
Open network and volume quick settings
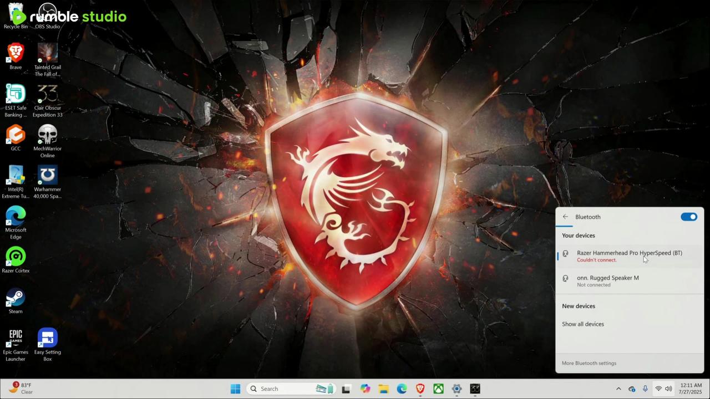click(663, 389)
